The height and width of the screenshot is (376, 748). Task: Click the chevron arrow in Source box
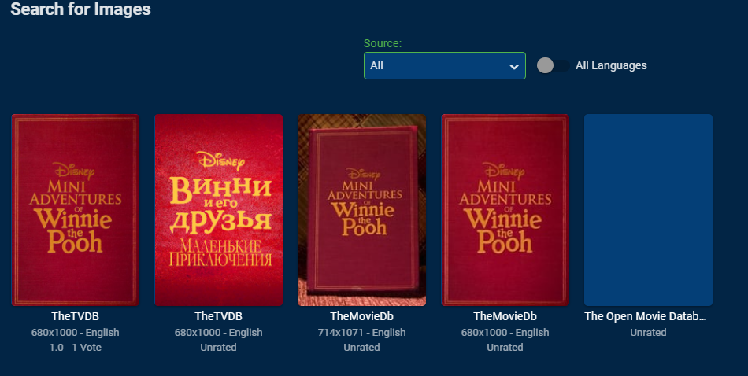click(514, 66)
